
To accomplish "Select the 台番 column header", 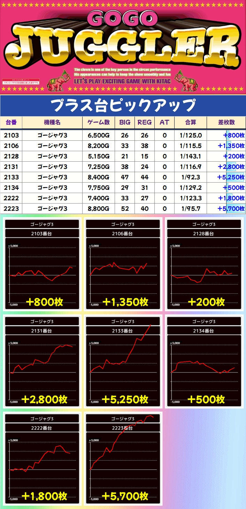I will click(x=11, y=122).
